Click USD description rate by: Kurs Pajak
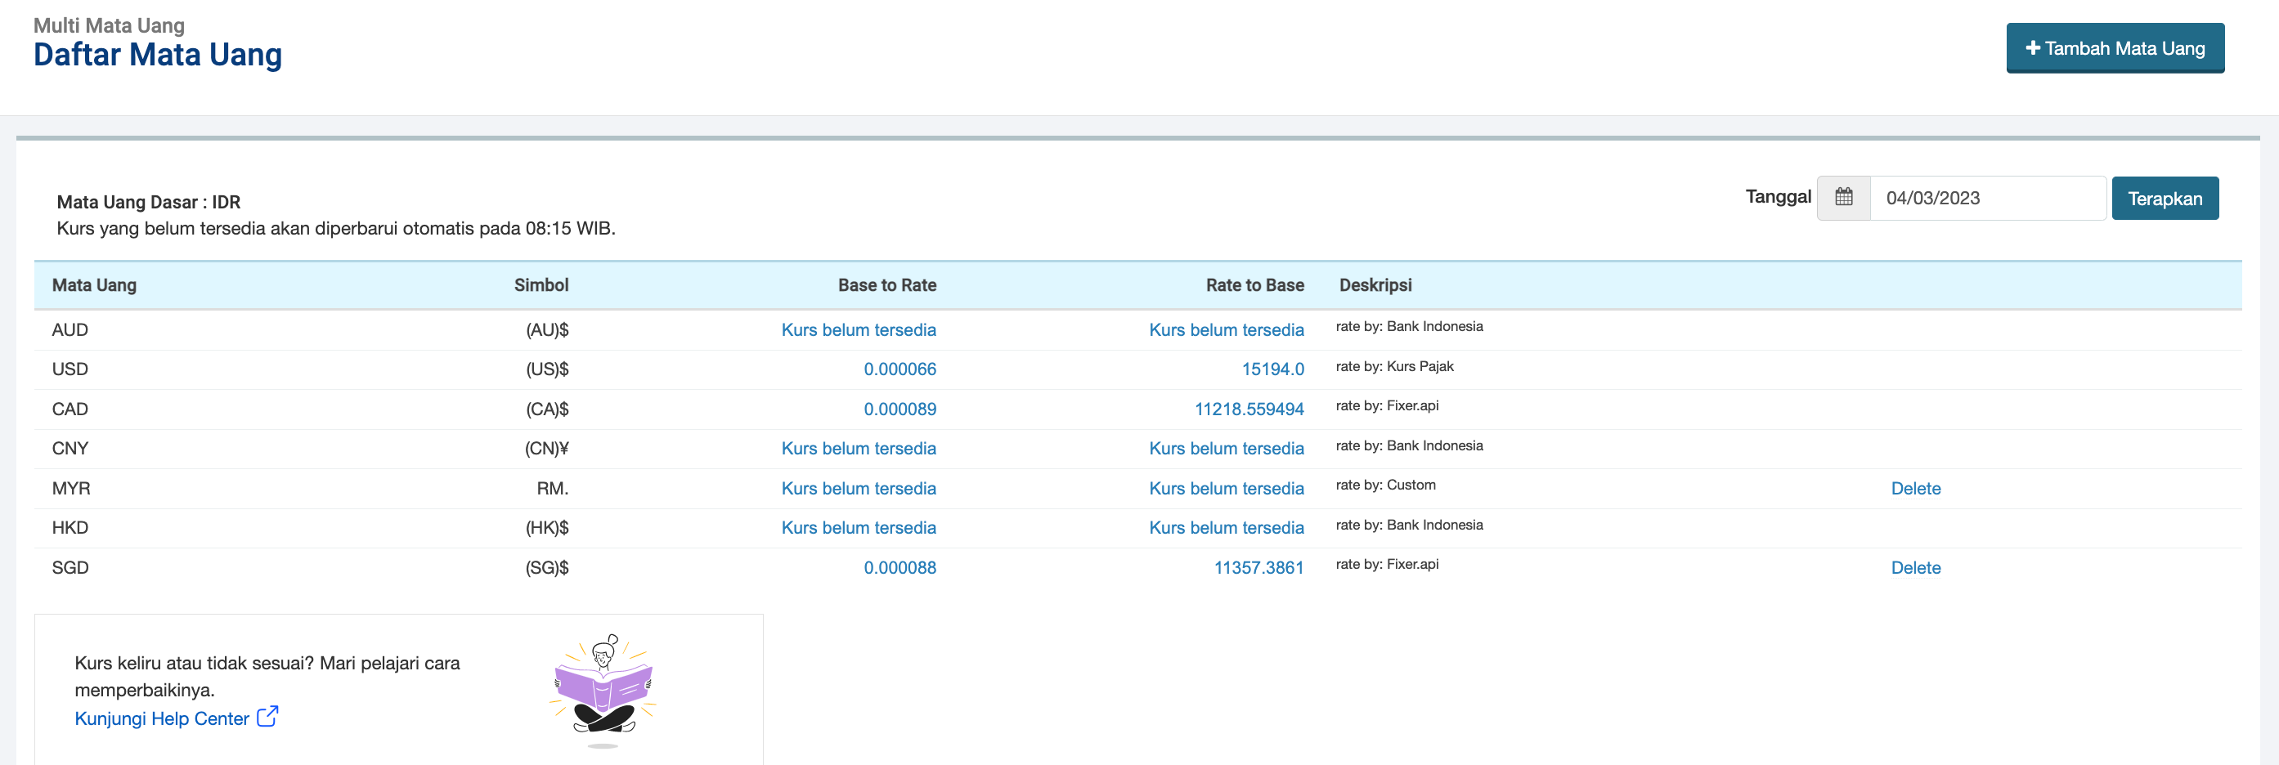The image size is (2279, 765). 1394,366
